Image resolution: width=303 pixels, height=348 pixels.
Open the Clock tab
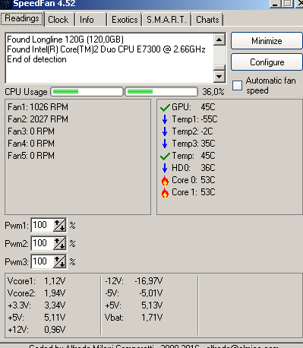click(x=58, y=20)
